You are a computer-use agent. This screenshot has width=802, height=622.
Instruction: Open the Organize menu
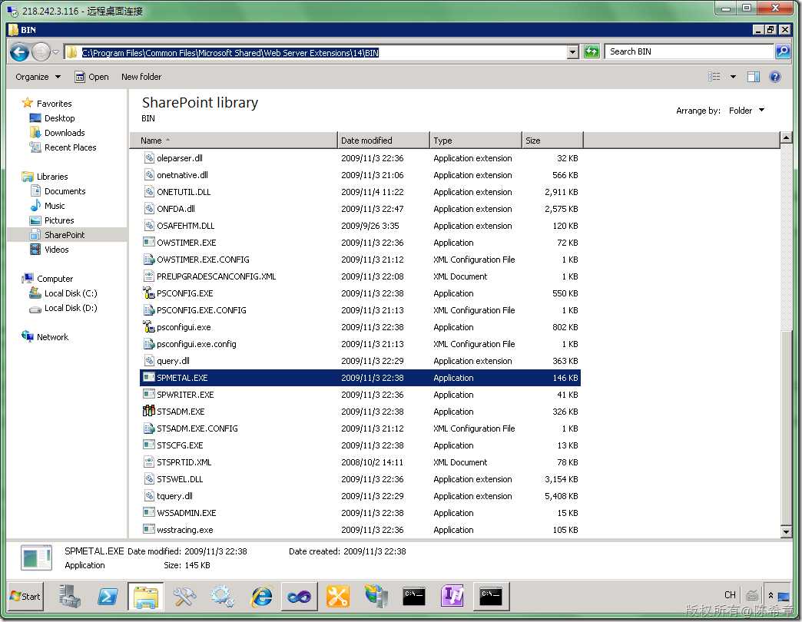[38, 77]
